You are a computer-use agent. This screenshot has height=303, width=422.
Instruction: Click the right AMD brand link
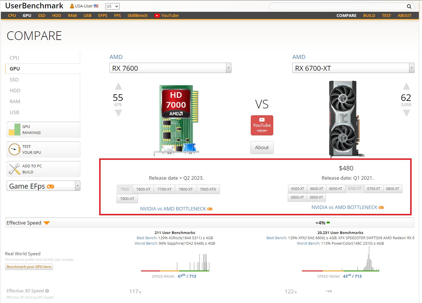tap(299, 57)
